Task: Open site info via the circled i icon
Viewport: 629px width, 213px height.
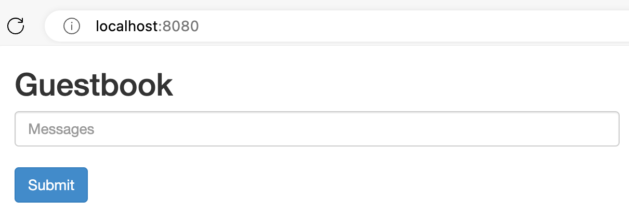Action: tap(71, 25)
